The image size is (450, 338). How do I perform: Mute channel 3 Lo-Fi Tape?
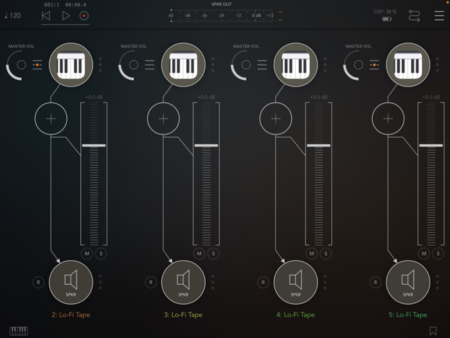click(199, 254)
